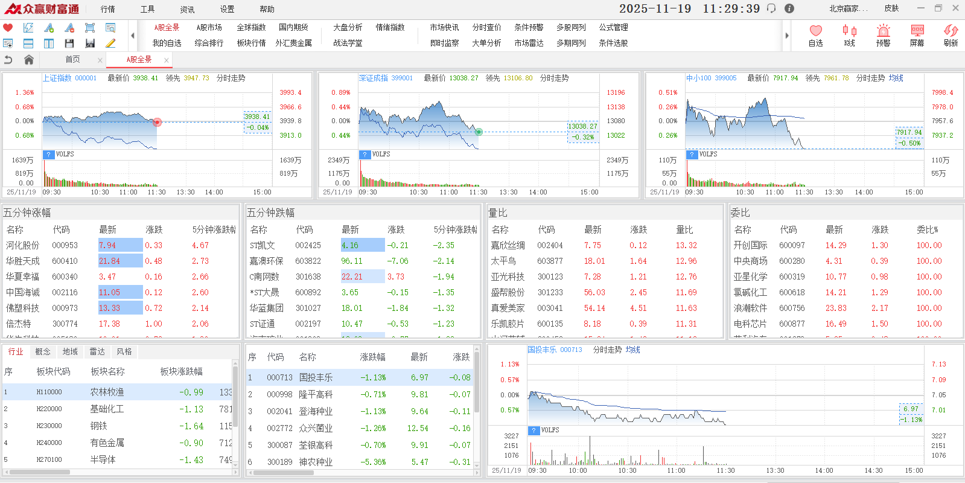This screenshot has width=965, height=483.
Task: Open the 预警 alarm bell icon
Action: click(883, 35)
